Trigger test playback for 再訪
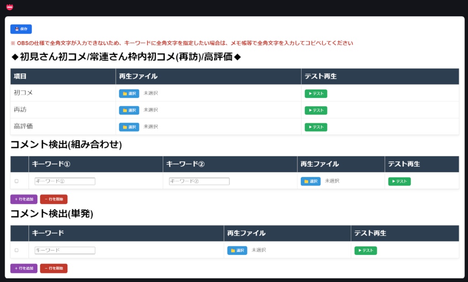The width and height of the screenshot is (468, 282). 316,110
